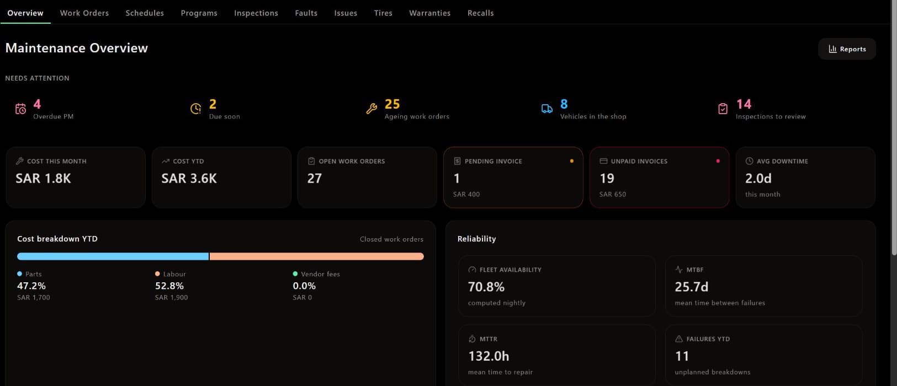The width and height of the screenshot is (897, 386).
Task: Open the 14 Inspections to review item
Action: pyautogui.click(x=761, y=109)
